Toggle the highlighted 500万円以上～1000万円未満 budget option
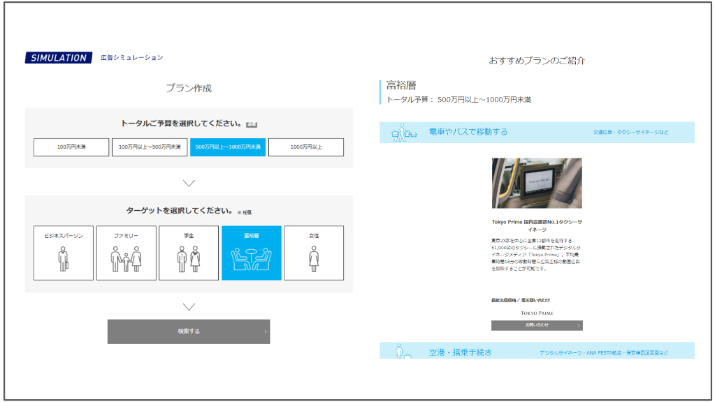The image size is (715, 402). click(228, 147)
